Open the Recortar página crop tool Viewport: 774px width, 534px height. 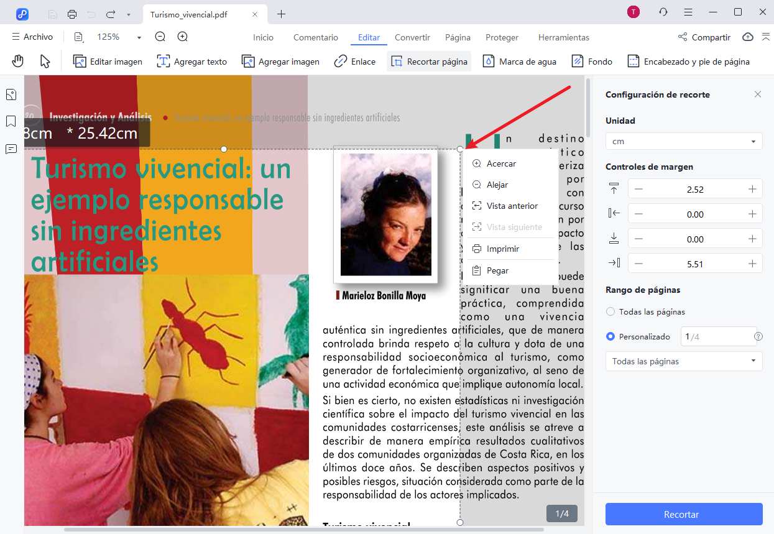click(429, 62)
